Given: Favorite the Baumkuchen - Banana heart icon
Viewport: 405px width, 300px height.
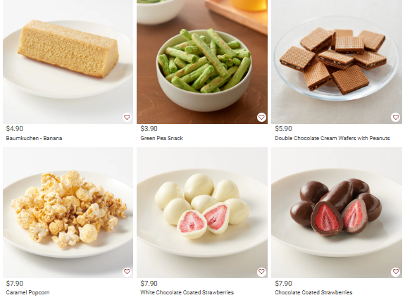Looking at the screenshot, I should 127,117.
